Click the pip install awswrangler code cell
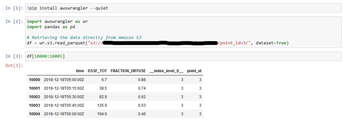Screen dimensions: 343x120 tap(183, 8)
